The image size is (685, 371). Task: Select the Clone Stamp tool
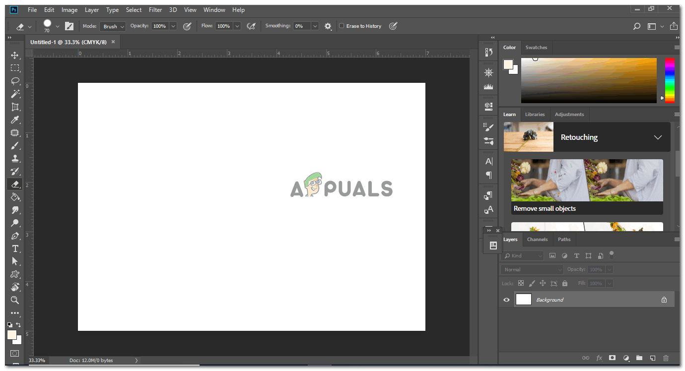pos(15,159)
